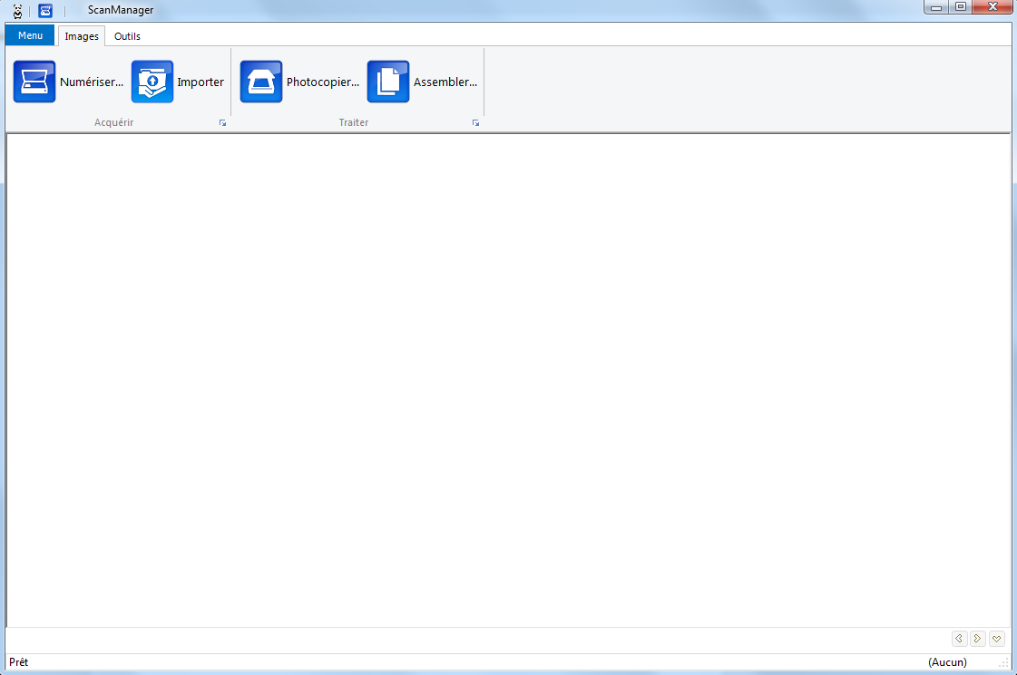
Task: Click the (Aucun) status bar indicator
Action: click(947, 662)
